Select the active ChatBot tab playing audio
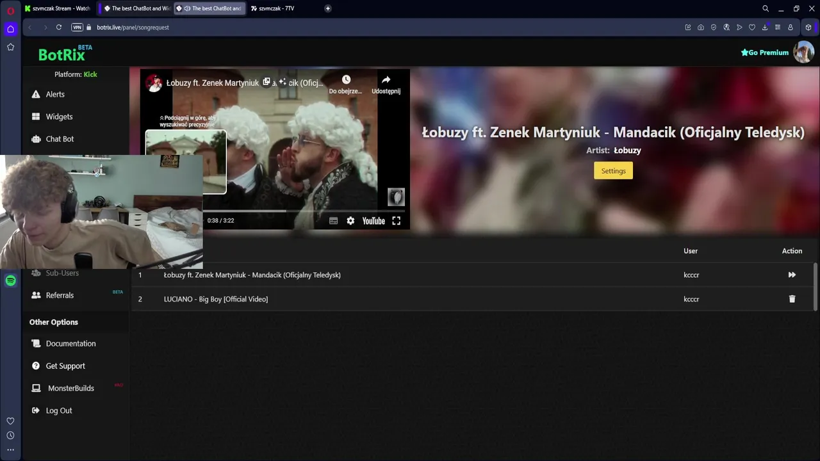The height and width of the screenshot is (461, 820). tap(209, 8)
